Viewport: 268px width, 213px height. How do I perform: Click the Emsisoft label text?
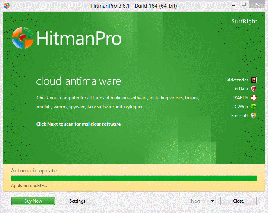point(239,116)
